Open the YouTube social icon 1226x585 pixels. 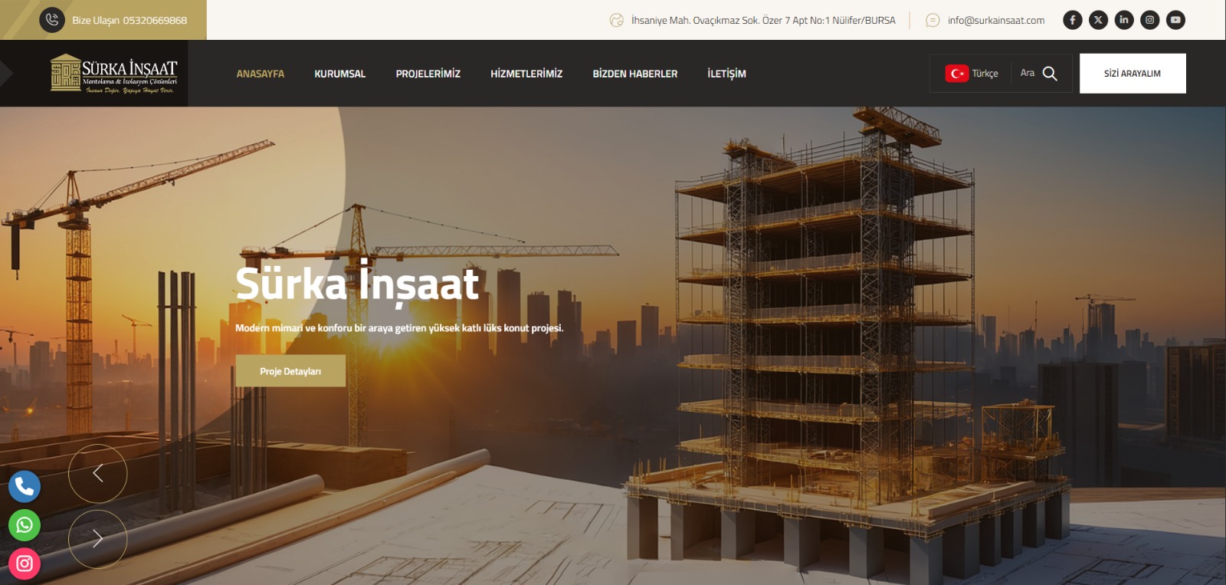1175,20
